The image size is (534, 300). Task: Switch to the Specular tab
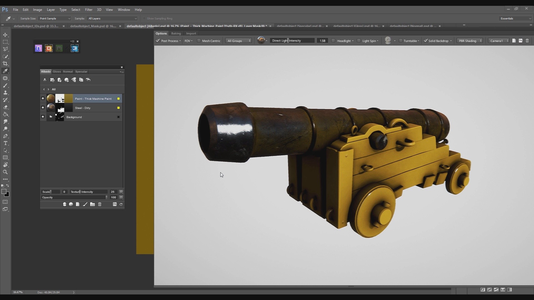[x=81, y=72]
